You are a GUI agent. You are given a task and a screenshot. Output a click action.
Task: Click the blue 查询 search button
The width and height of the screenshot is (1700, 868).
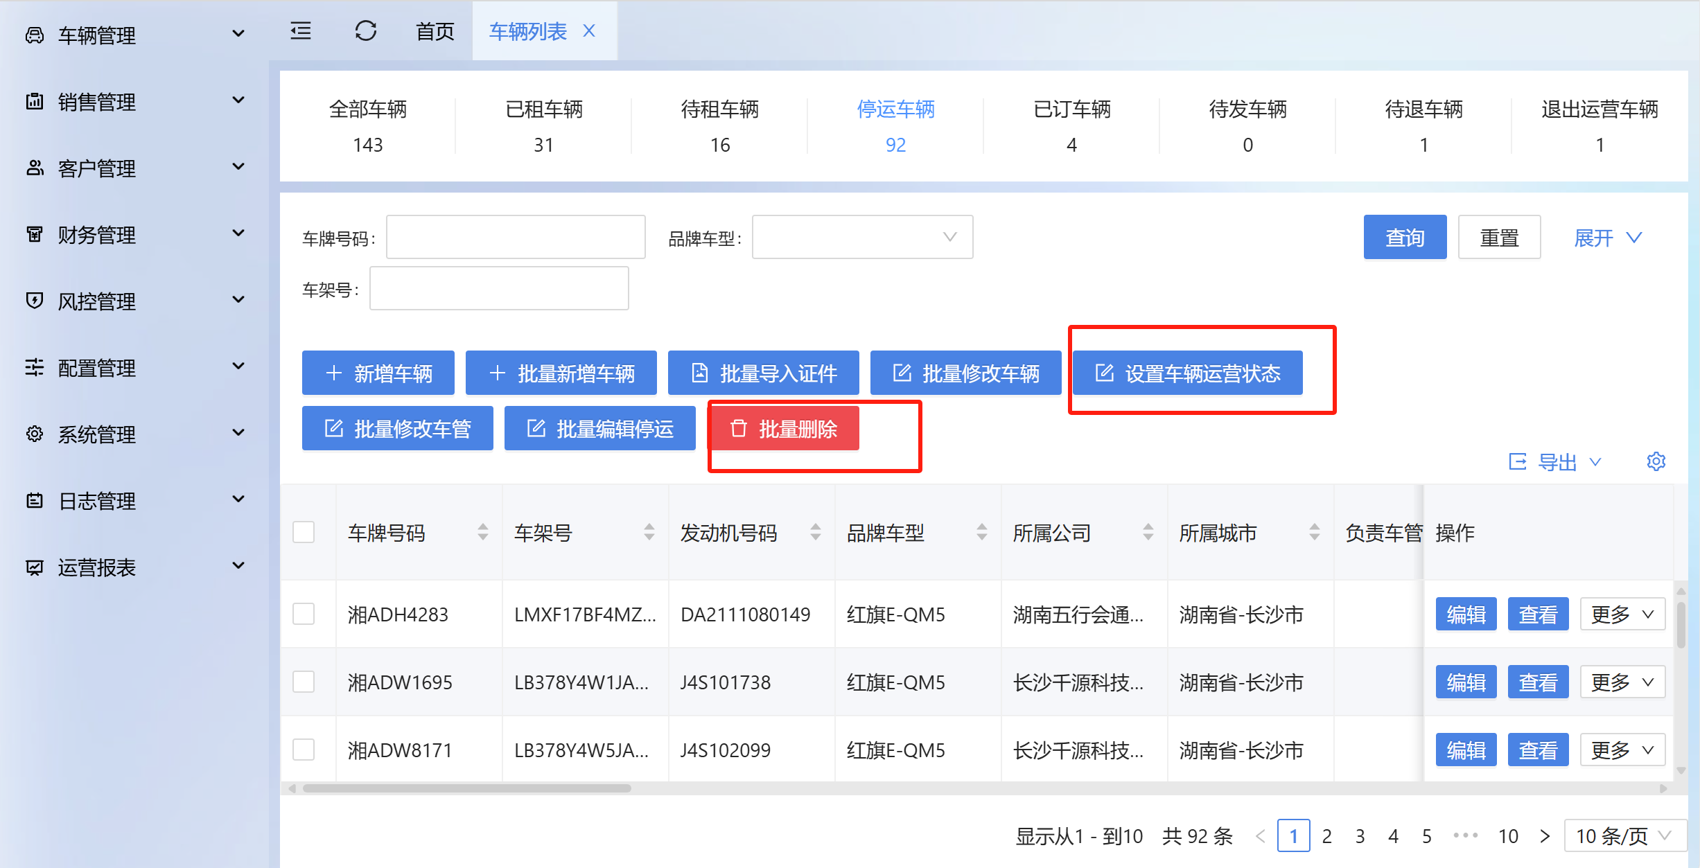1404,238
